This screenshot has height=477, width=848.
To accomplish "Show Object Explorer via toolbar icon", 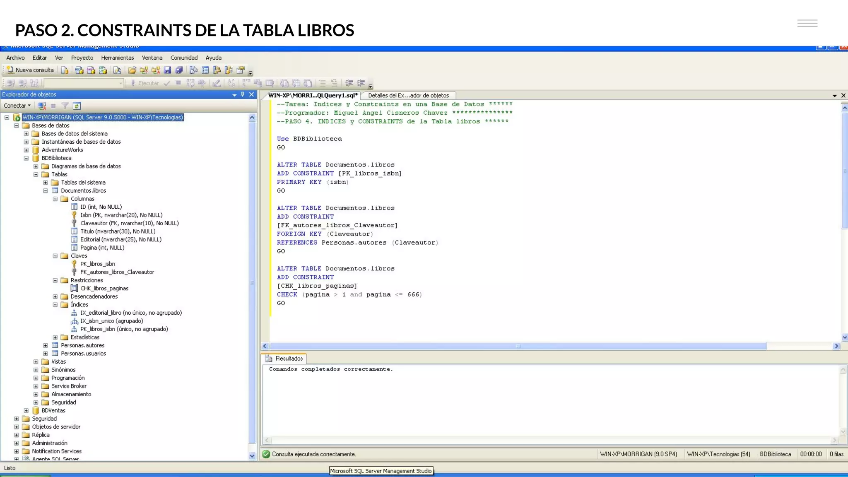I will coord(217,70).
